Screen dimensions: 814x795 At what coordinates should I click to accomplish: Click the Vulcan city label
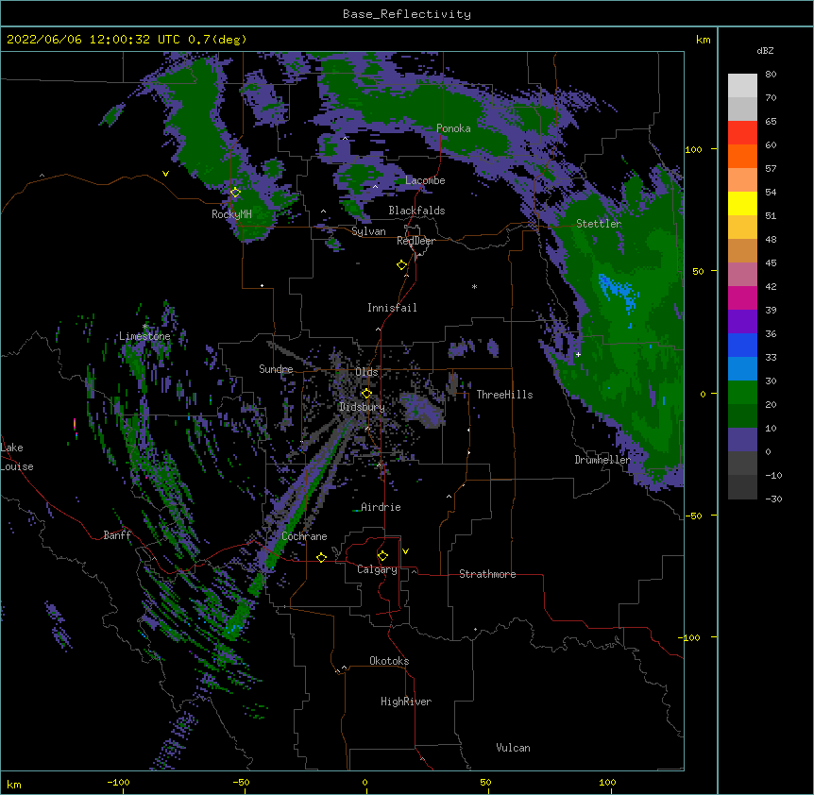coord(513,748)
